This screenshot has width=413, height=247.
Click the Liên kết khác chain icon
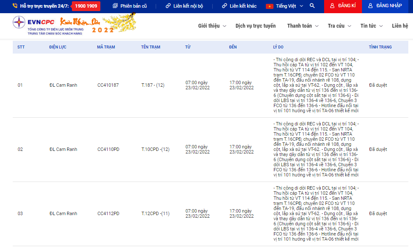[x=224, y=6]
